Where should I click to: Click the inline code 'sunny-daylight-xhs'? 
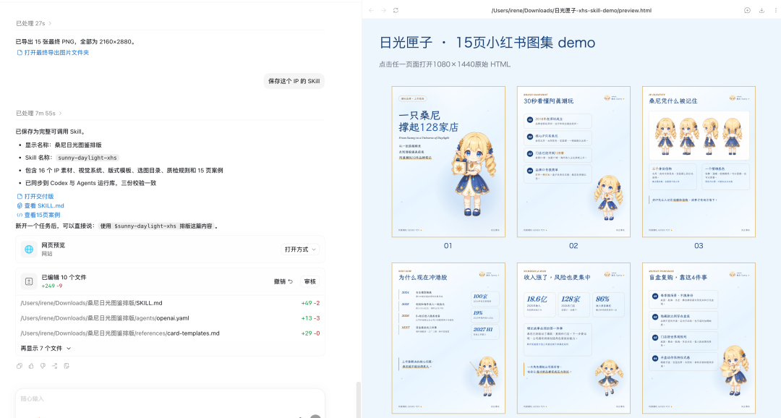coord(88,158)
